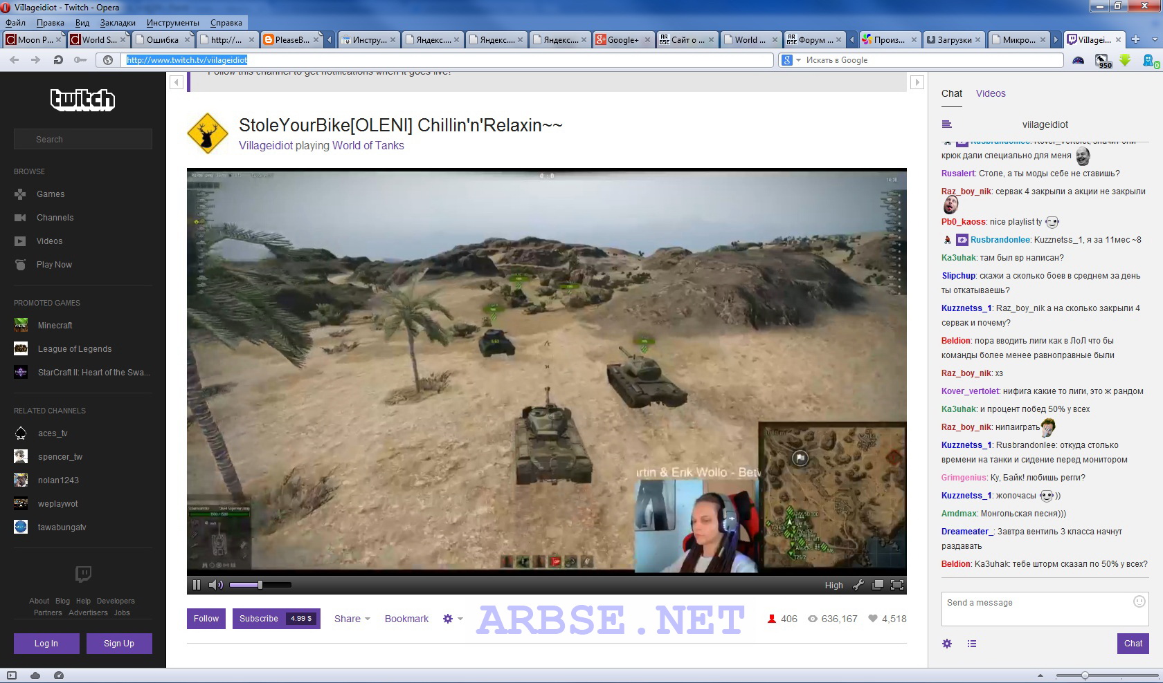Image resolution: width=1163 pixels, height=683 pixels.
Task: Switch to the Videos tab
Action: pyautogui.click(x=991, y=93)
